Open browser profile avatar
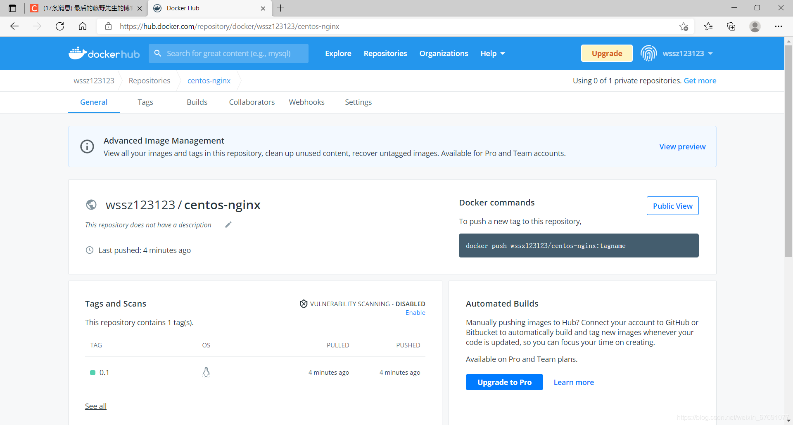Image resolution: width=793 pixels, height=425 pixels. point(755,26)
